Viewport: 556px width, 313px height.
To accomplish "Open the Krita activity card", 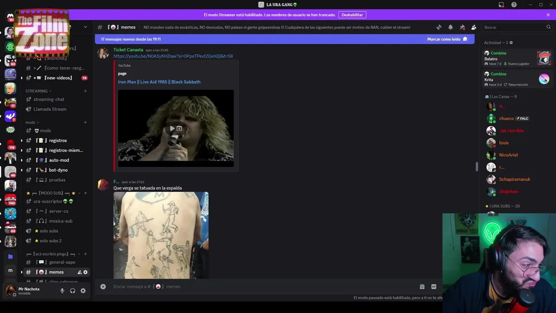I will pyautogui.click(x=517, y=79).
